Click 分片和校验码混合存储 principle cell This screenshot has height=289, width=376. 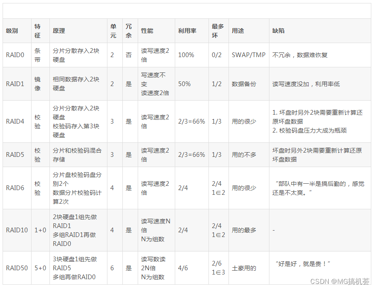pyautogui.click(x=78, y=155)
